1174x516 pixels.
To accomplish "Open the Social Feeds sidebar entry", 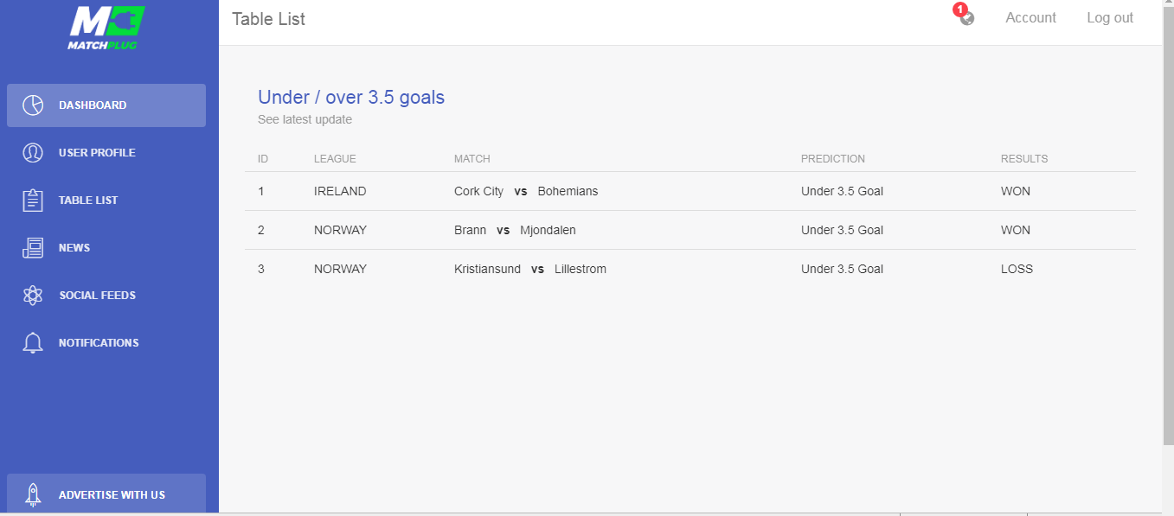I will tap(106, 296).
